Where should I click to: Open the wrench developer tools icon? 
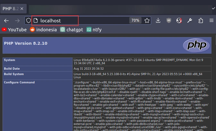click(x=190, y=21)
